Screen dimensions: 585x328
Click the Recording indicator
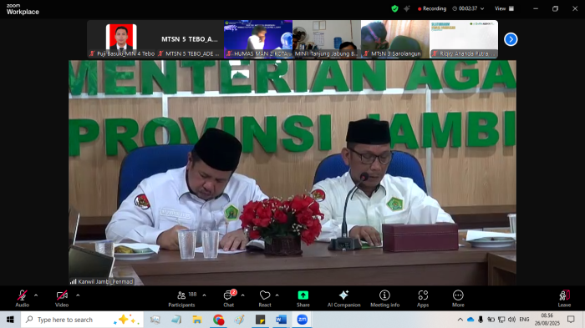432,8
